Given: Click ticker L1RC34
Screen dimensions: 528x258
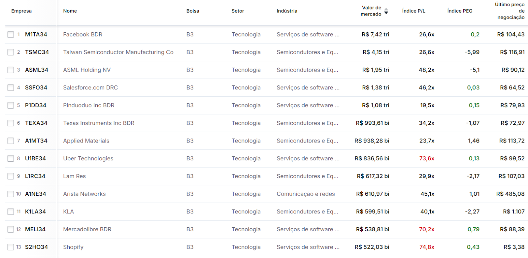Looking at the screenshot, I should (35, 176).
